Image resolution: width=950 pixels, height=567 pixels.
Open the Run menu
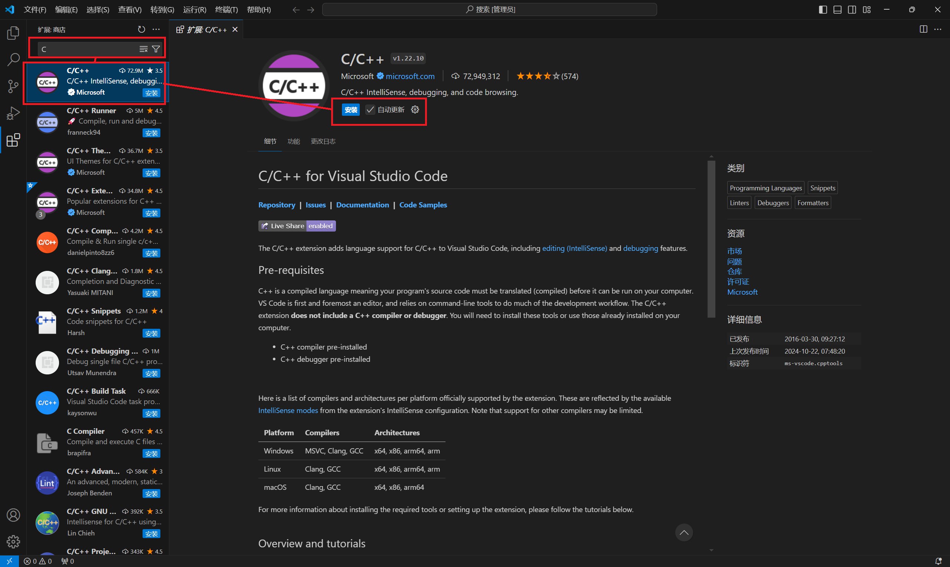pos(195,10)
